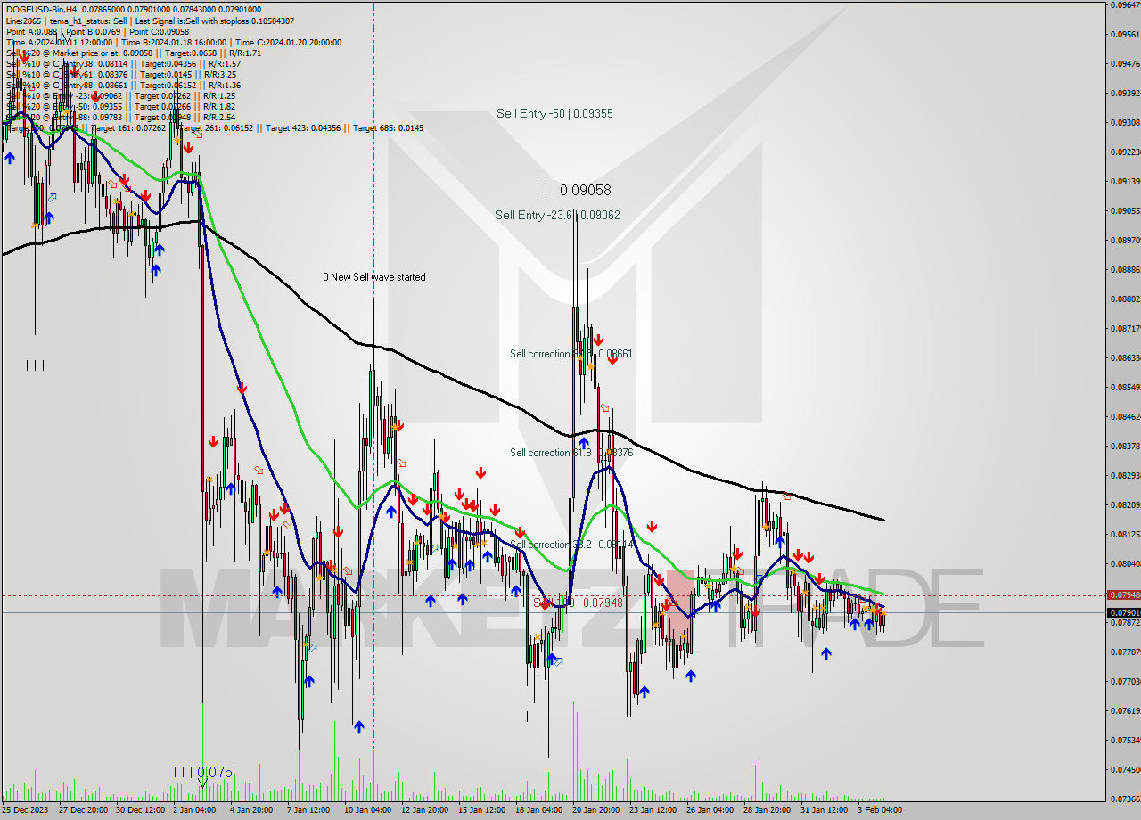Click the 0.09476 price axis label
This screenshot has height=820, width=1141.
(1124, 63)
